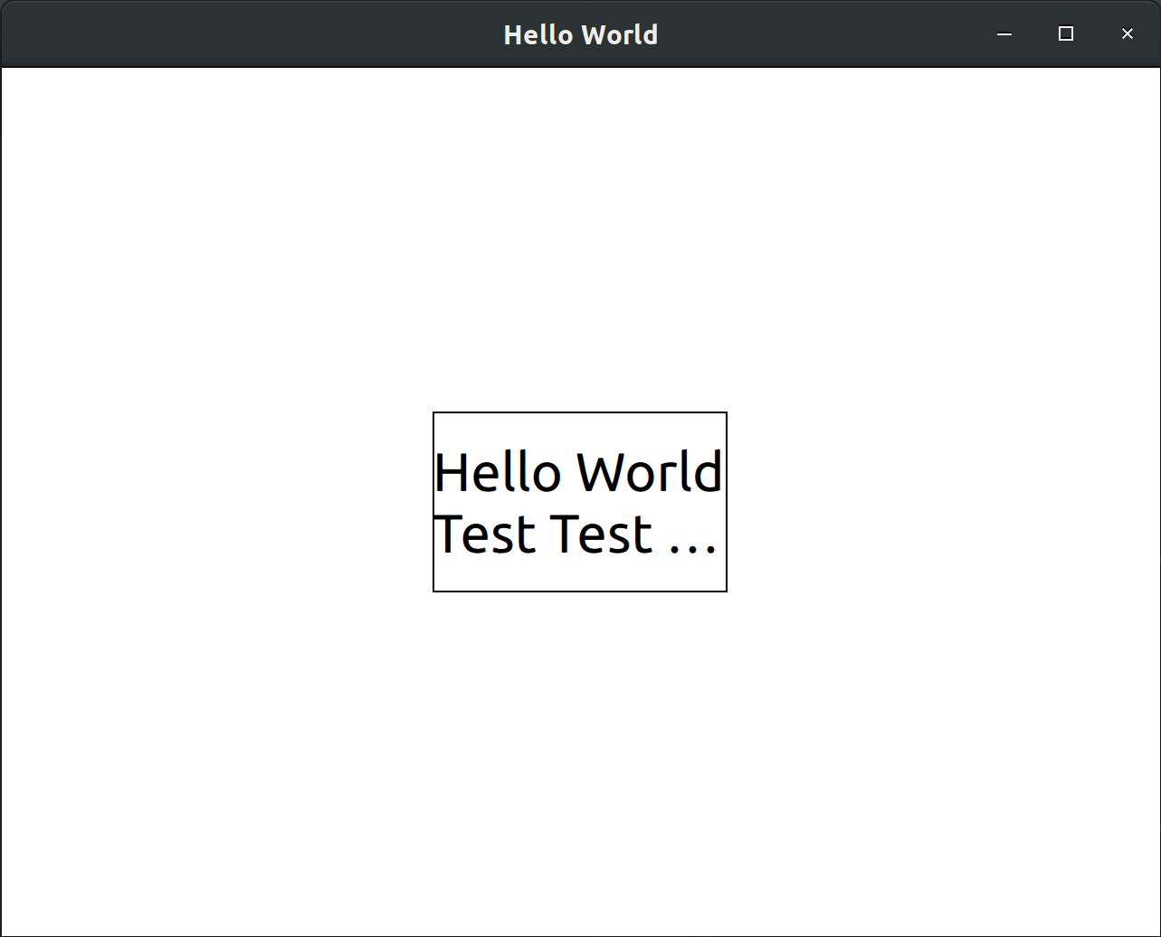Click empty white space left of bordered box
Viewport: 1161px width, 937px height.
coord(217,502)
